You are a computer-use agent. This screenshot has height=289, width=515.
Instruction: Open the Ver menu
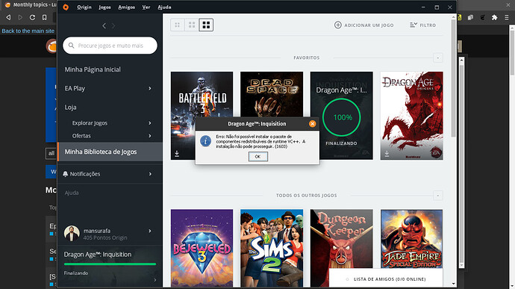coord(146,7)
